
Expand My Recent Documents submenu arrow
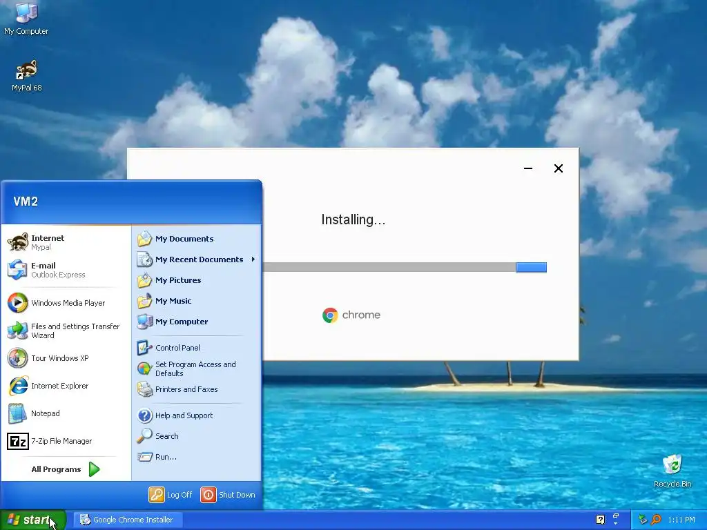tap(253, 259)
